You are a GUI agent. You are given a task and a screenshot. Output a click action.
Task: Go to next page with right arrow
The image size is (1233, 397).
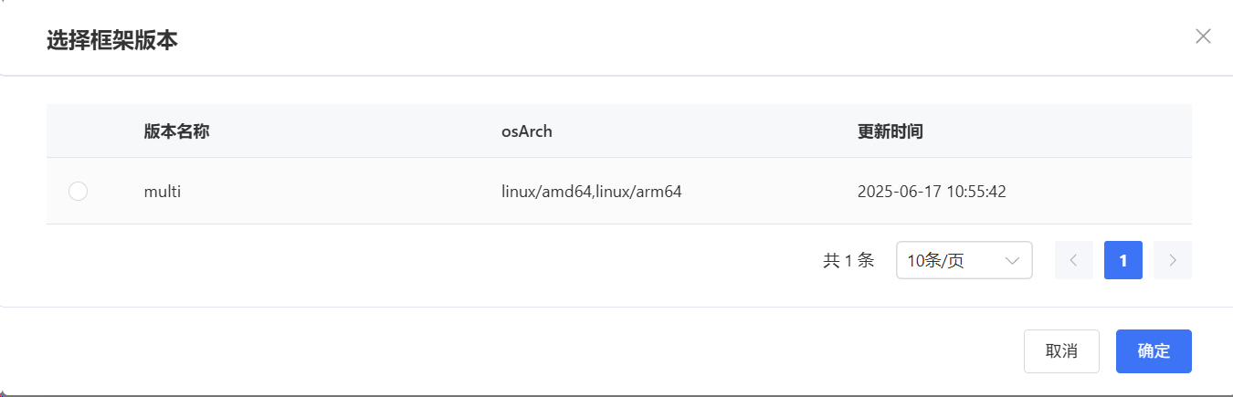(x=1173, y=260)
